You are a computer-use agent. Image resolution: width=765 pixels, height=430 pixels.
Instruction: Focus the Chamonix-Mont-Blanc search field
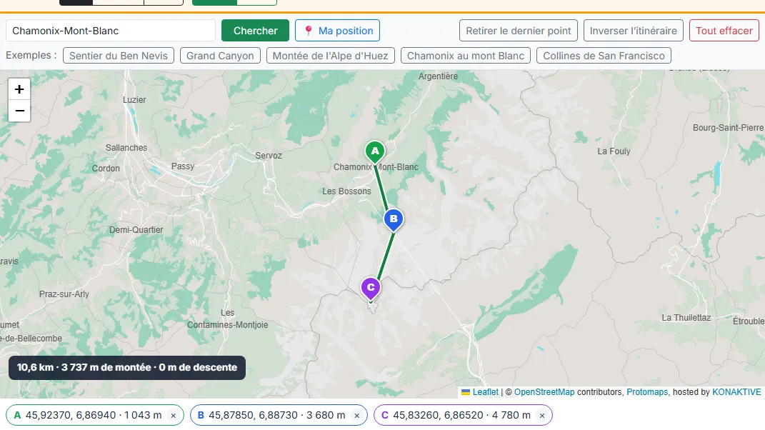click(111, 31)
